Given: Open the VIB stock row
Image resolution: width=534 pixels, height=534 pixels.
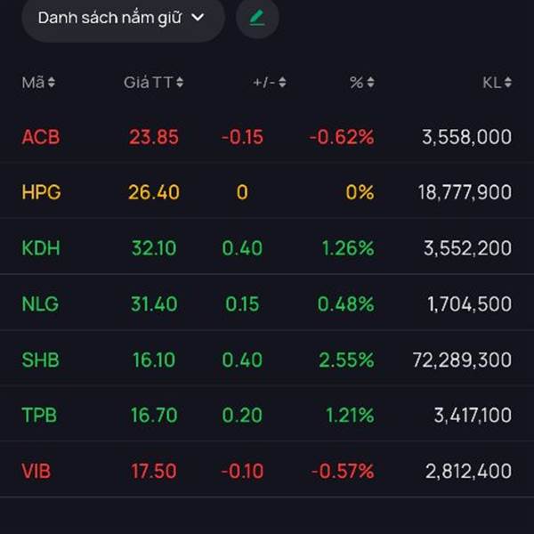Looking at the screenshot, I should tap(267, 471).
